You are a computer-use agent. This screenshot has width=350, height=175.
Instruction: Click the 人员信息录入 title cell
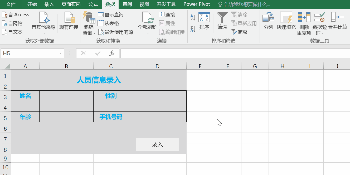tap(99, 80)
